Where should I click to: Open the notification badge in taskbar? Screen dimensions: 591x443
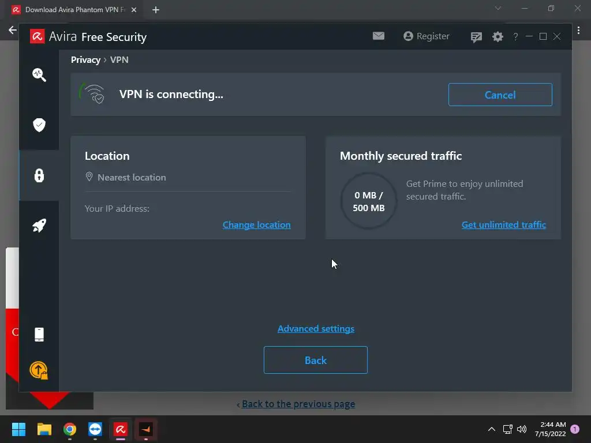point(575,429)
